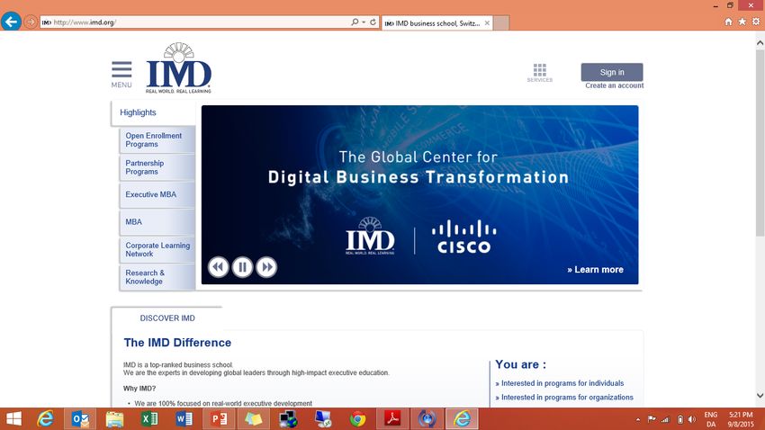This screenshot has height=430, width=765.
Task: Open File Explorer from taskbar
Action: (x=114, y=419)
